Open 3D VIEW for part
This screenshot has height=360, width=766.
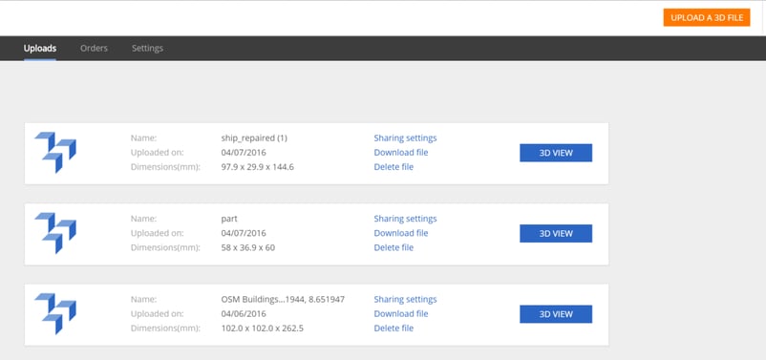click(556, 234)
